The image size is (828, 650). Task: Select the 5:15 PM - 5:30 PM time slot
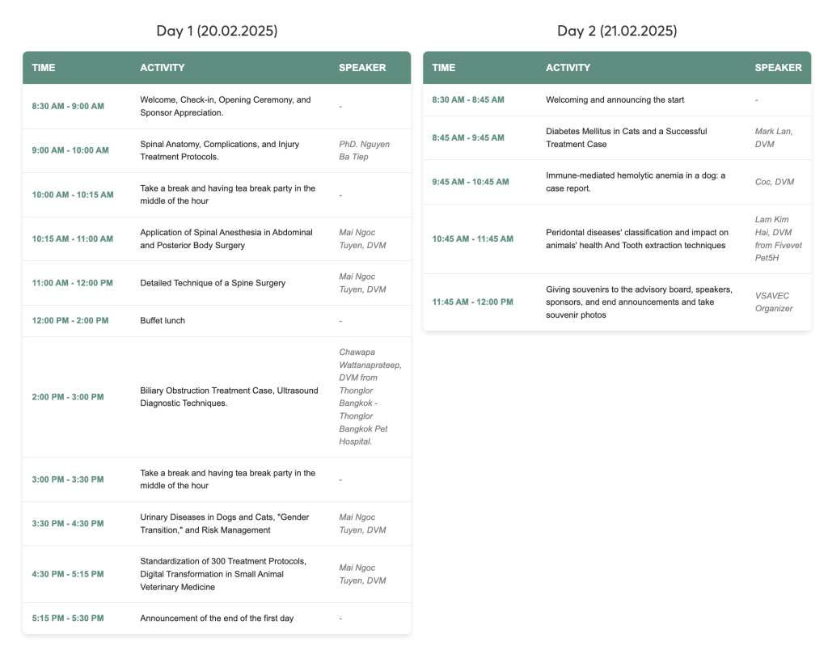[68, 618]
